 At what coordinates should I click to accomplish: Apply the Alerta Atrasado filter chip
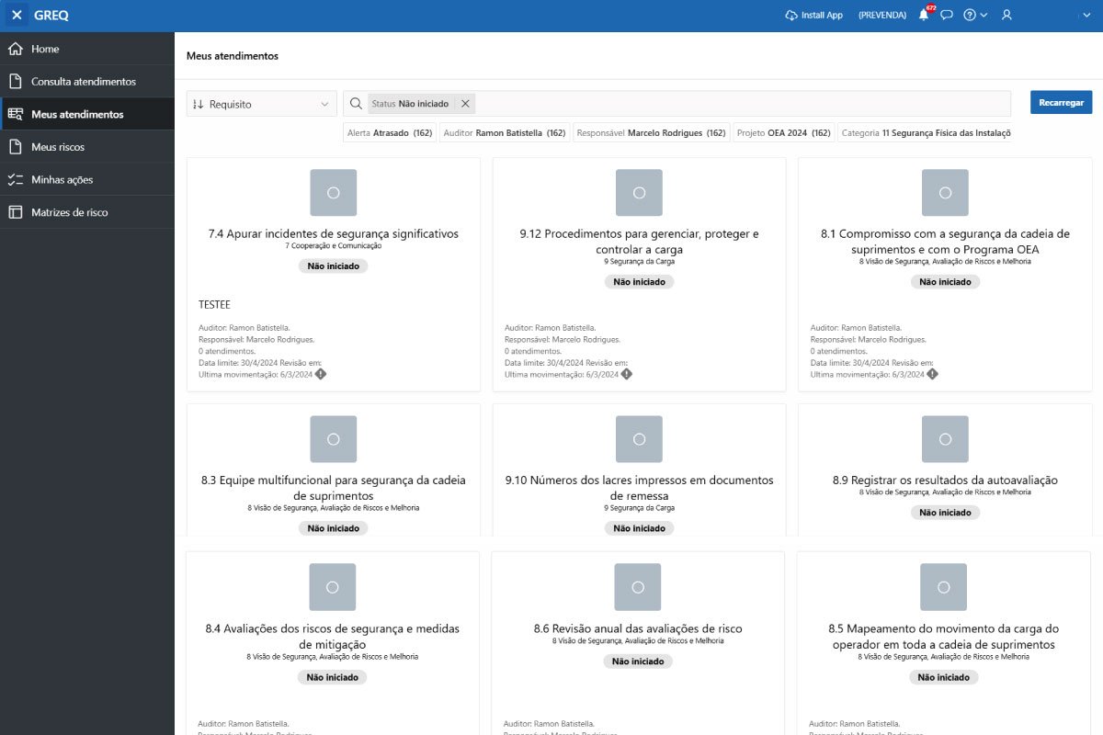pos(389,133)
